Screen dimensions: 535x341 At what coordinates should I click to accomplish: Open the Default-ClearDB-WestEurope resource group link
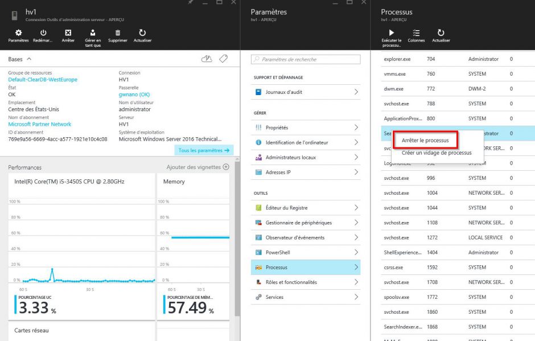pyautogui.click(x=43, y=80)
